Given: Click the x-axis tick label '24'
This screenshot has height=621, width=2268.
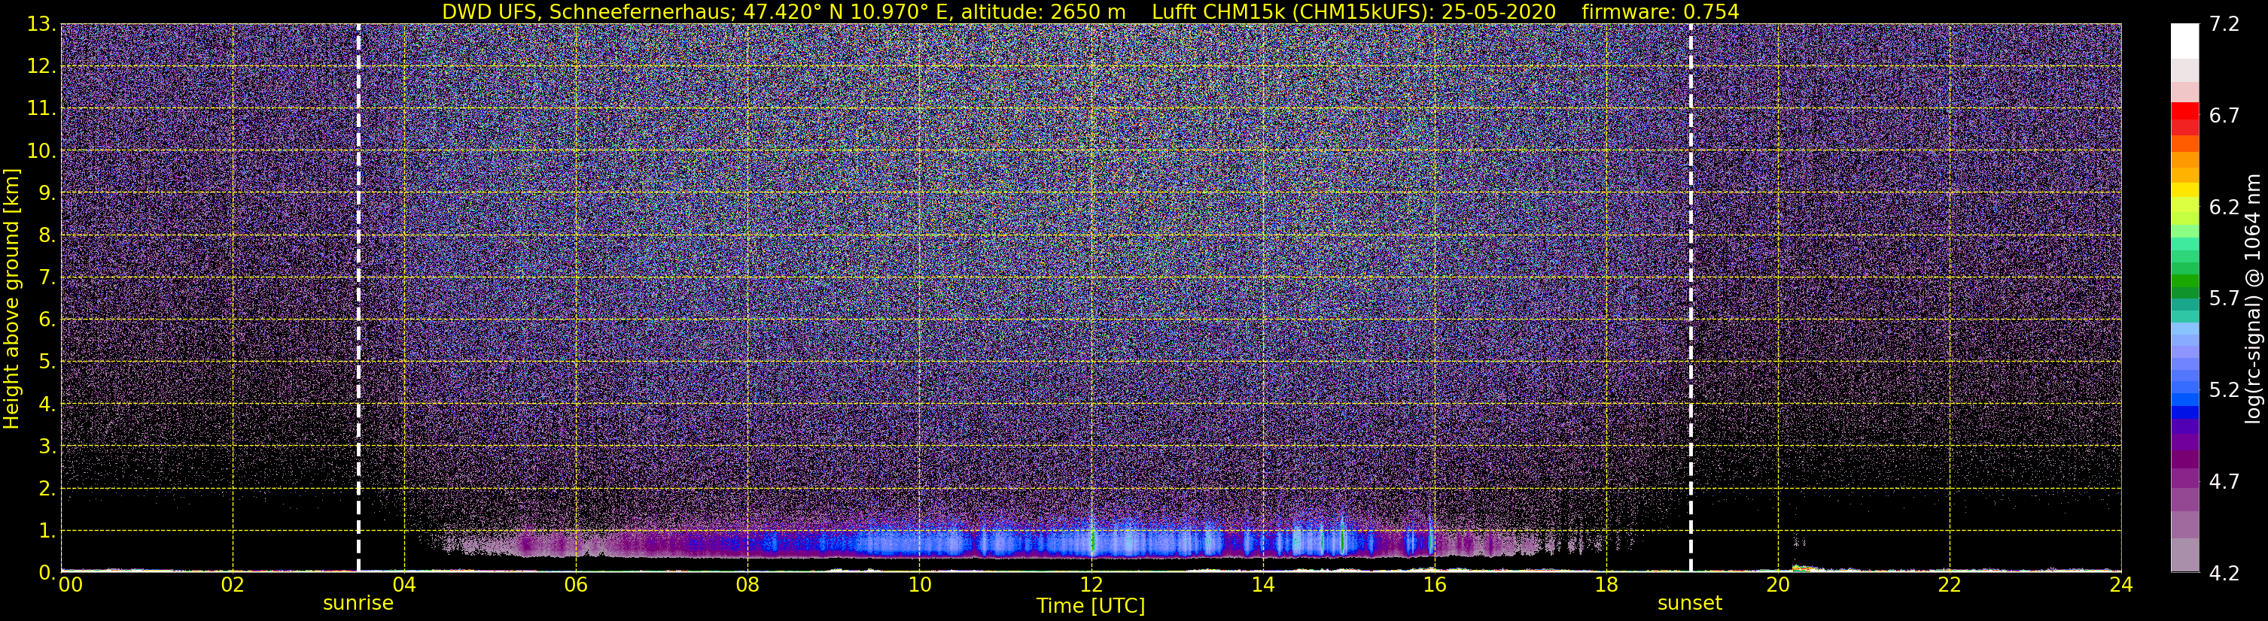Looking at the screenshot, I should tap(2121, 586).
